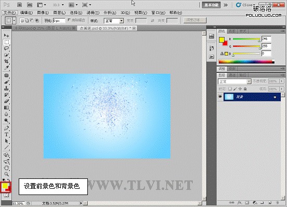Viewport: 287px width, 207px height.
Task: Hide the 背景 layer with eye icon
Action: click(x=220, y=97)
